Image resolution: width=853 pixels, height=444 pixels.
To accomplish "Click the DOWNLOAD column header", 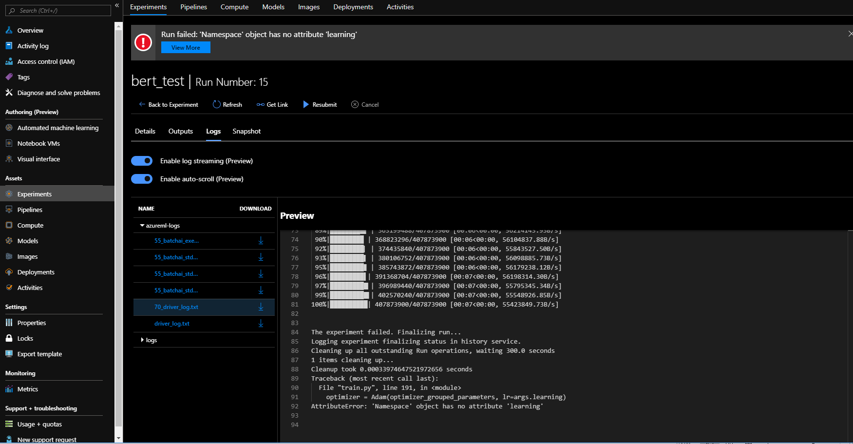I will (255, 209).
